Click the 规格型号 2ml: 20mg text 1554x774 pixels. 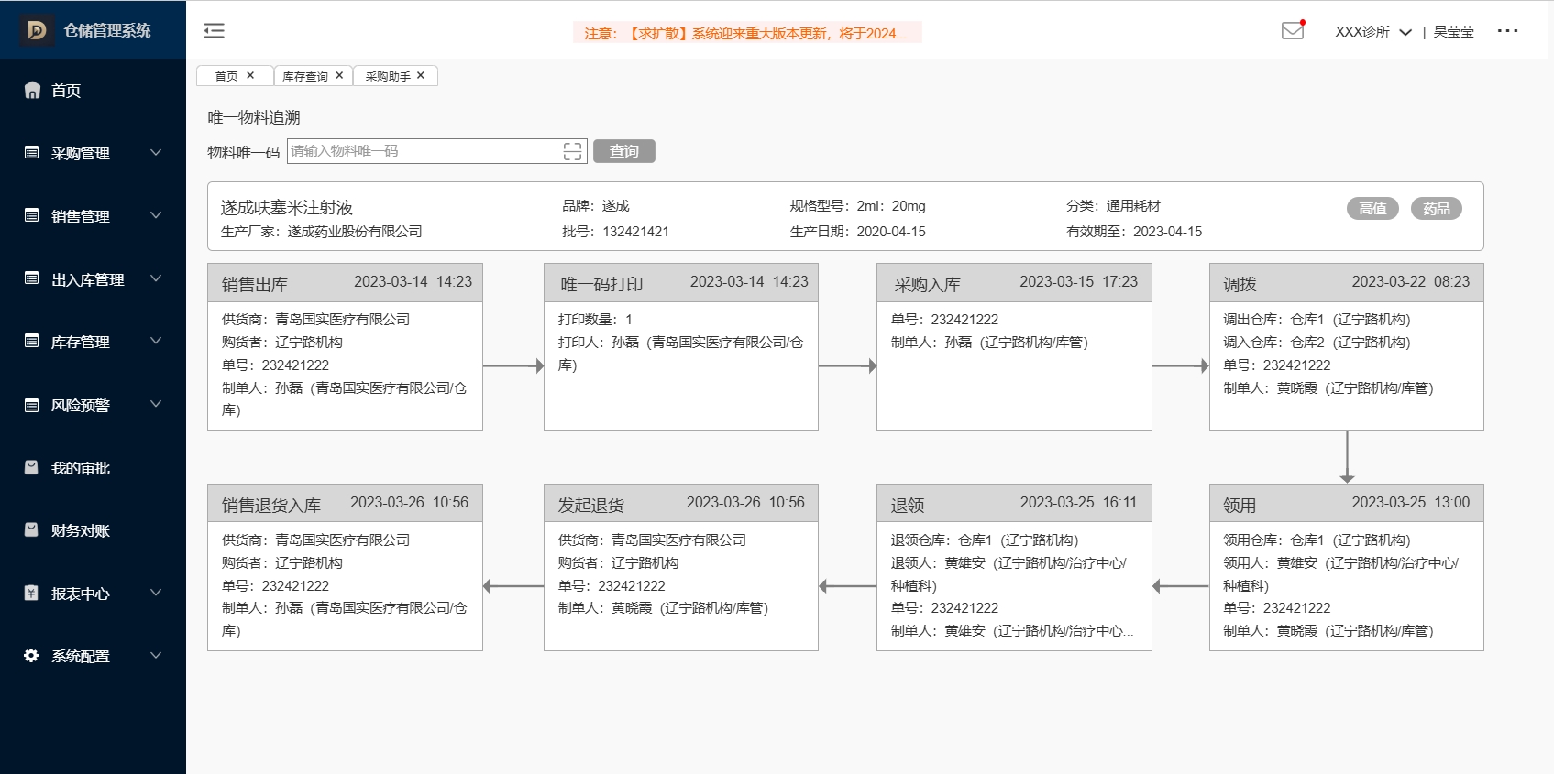click(858, 206)
